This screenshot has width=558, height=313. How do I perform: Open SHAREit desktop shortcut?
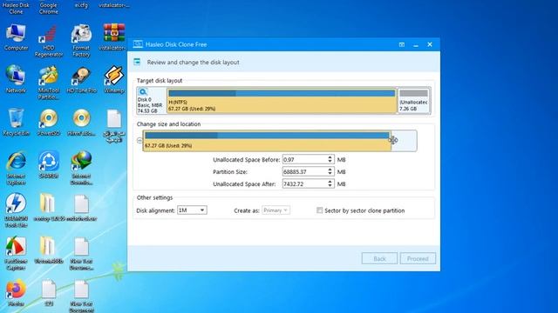(49, 164)
